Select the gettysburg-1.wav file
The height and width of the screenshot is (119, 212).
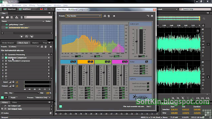pos(17,24)
